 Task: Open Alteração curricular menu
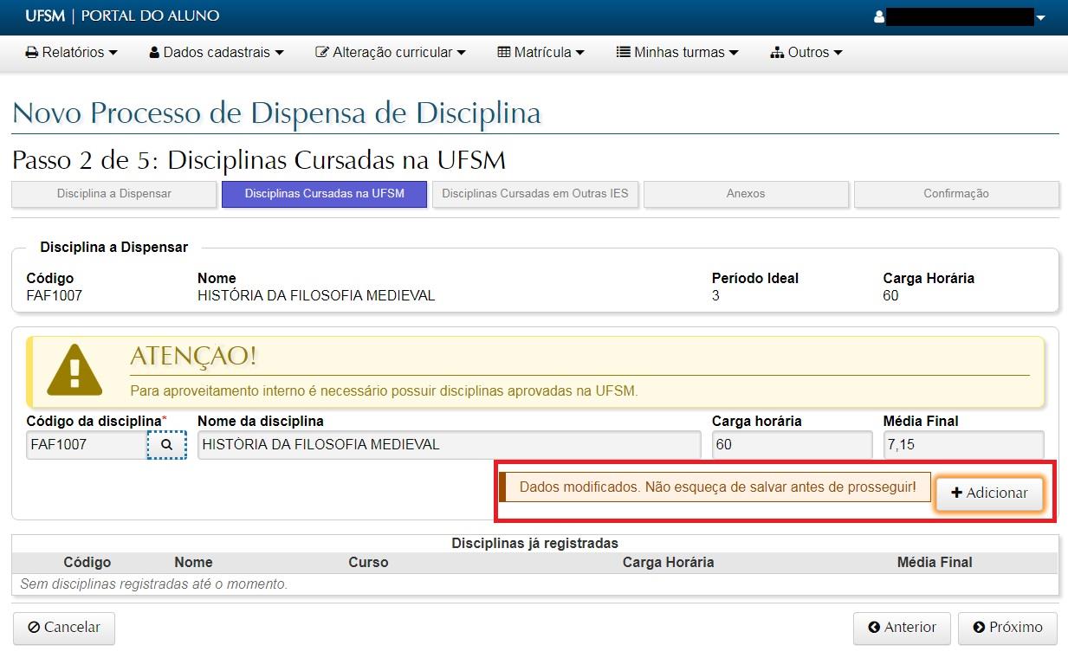[x=391, y=53]
